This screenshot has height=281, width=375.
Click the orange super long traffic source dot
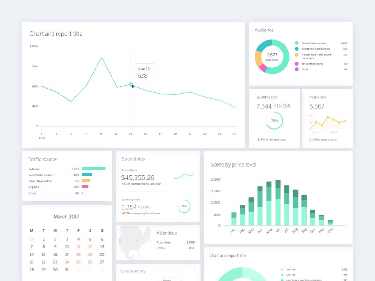297,55
